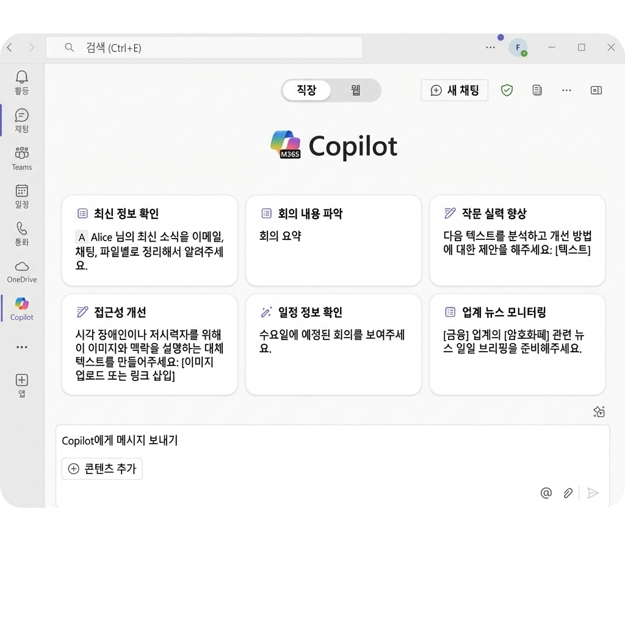The width and height of the screenshot is (625, 625).
Task: Select the 회의 내용 파악 prompt card
Action: click(x=334, y=240)
